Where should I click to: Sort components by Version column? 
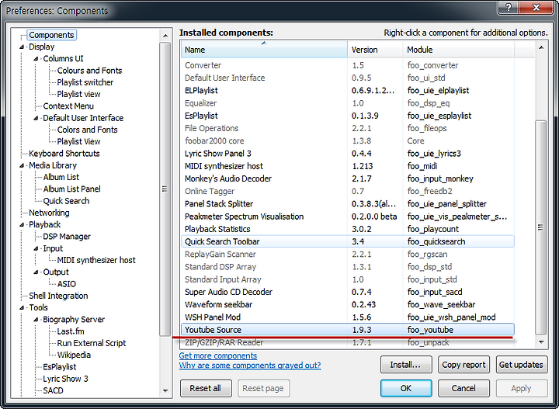coord(376,50)
